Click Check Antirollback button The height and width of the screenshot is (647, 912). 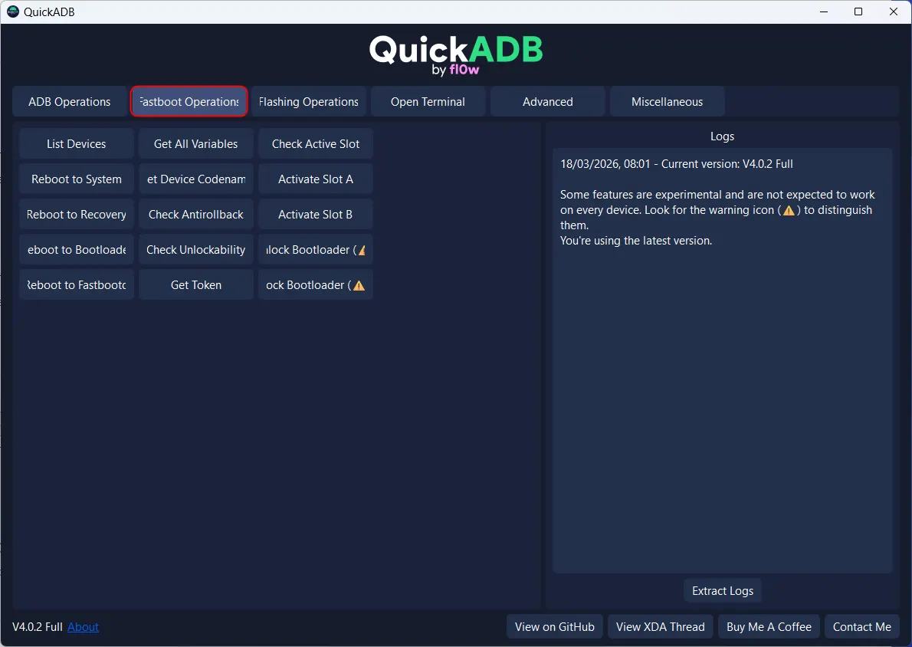[x=196, y=215]
